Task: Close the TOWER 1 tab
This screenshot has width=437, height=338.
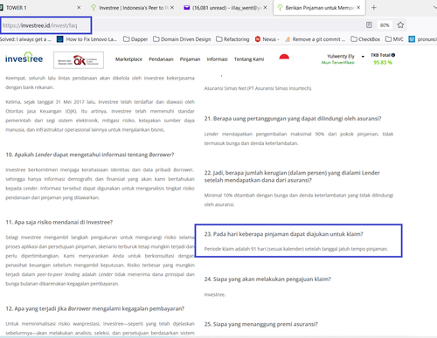Action: pyautogui.click(x=79, y=8)
